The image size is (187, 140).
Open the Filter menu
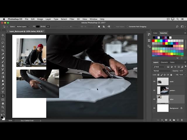72,19
